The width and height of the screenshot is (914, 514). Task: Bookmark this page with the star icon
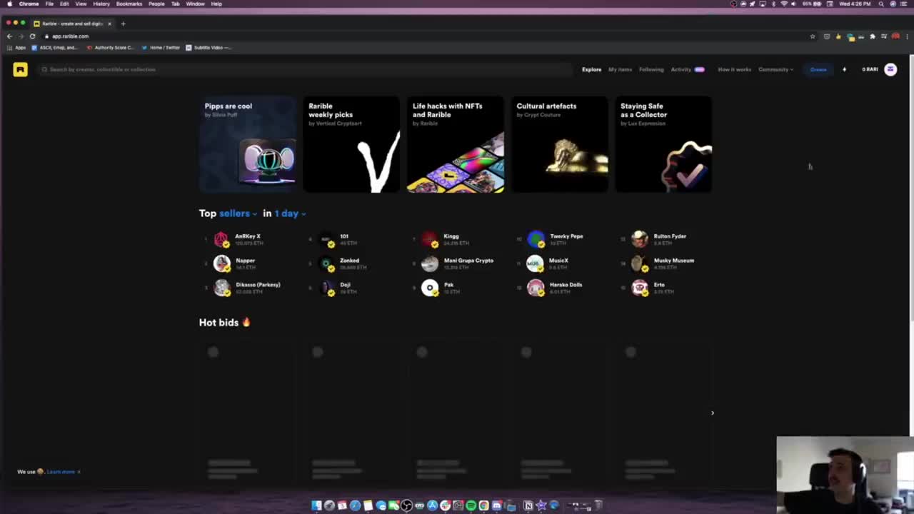pyautogui.click(x=813, y=36)
